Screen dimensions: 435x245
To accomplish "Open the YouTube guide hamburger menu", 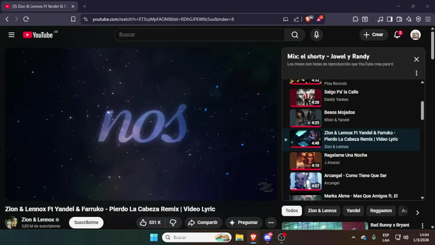I will [12, 35].
